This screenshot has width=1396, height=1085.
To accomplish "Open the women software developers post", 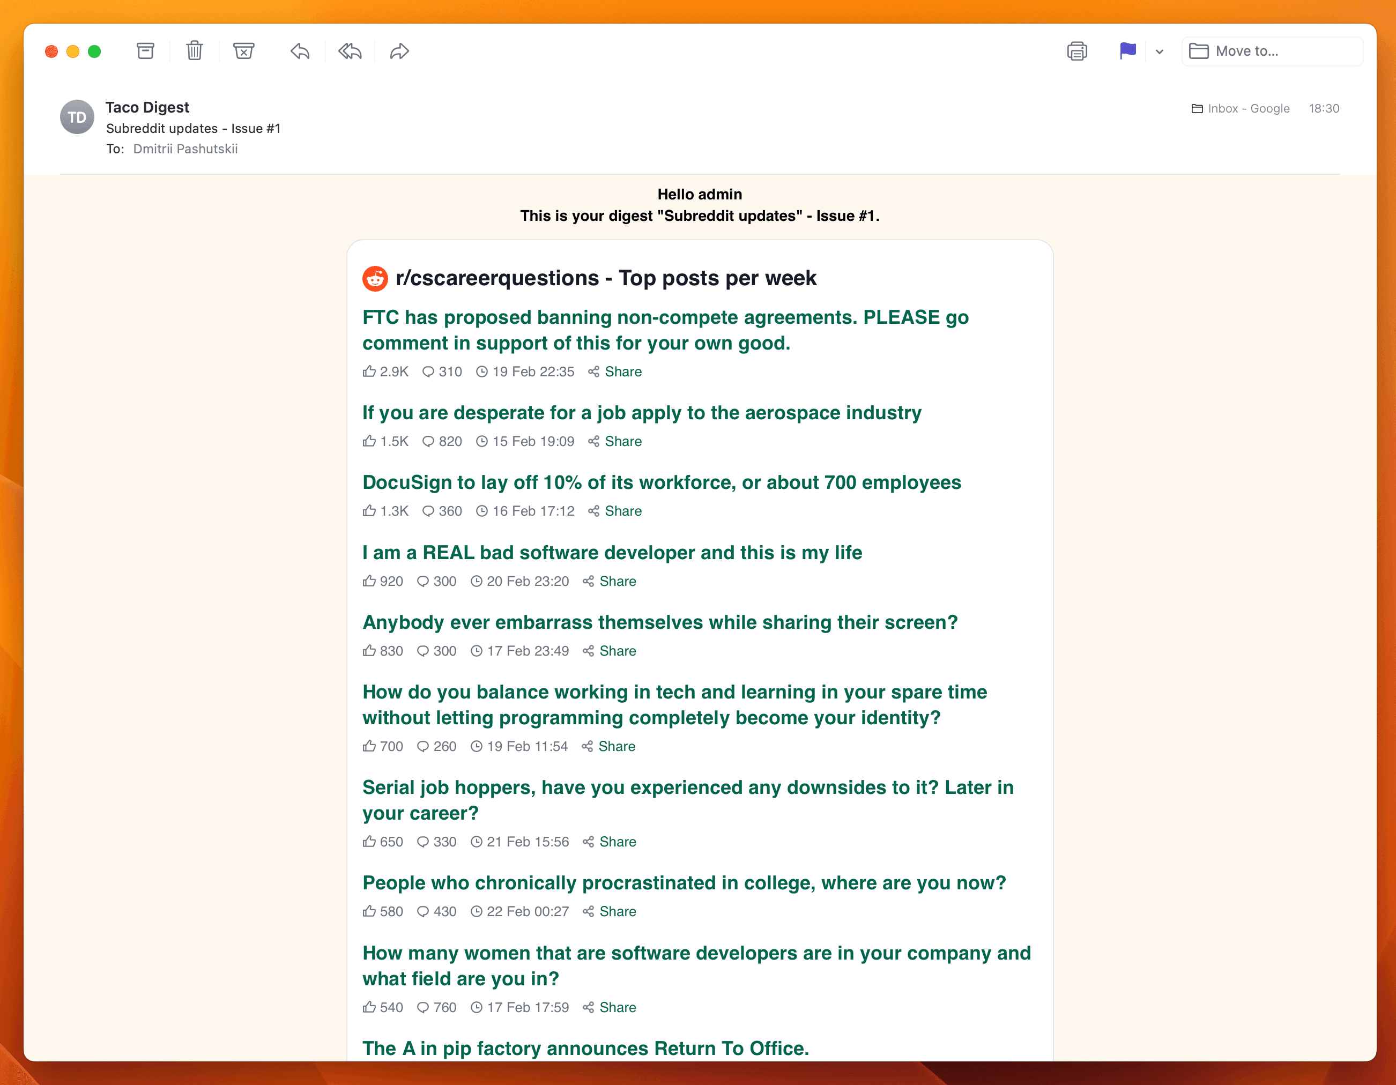I will (x=697, y=965).
